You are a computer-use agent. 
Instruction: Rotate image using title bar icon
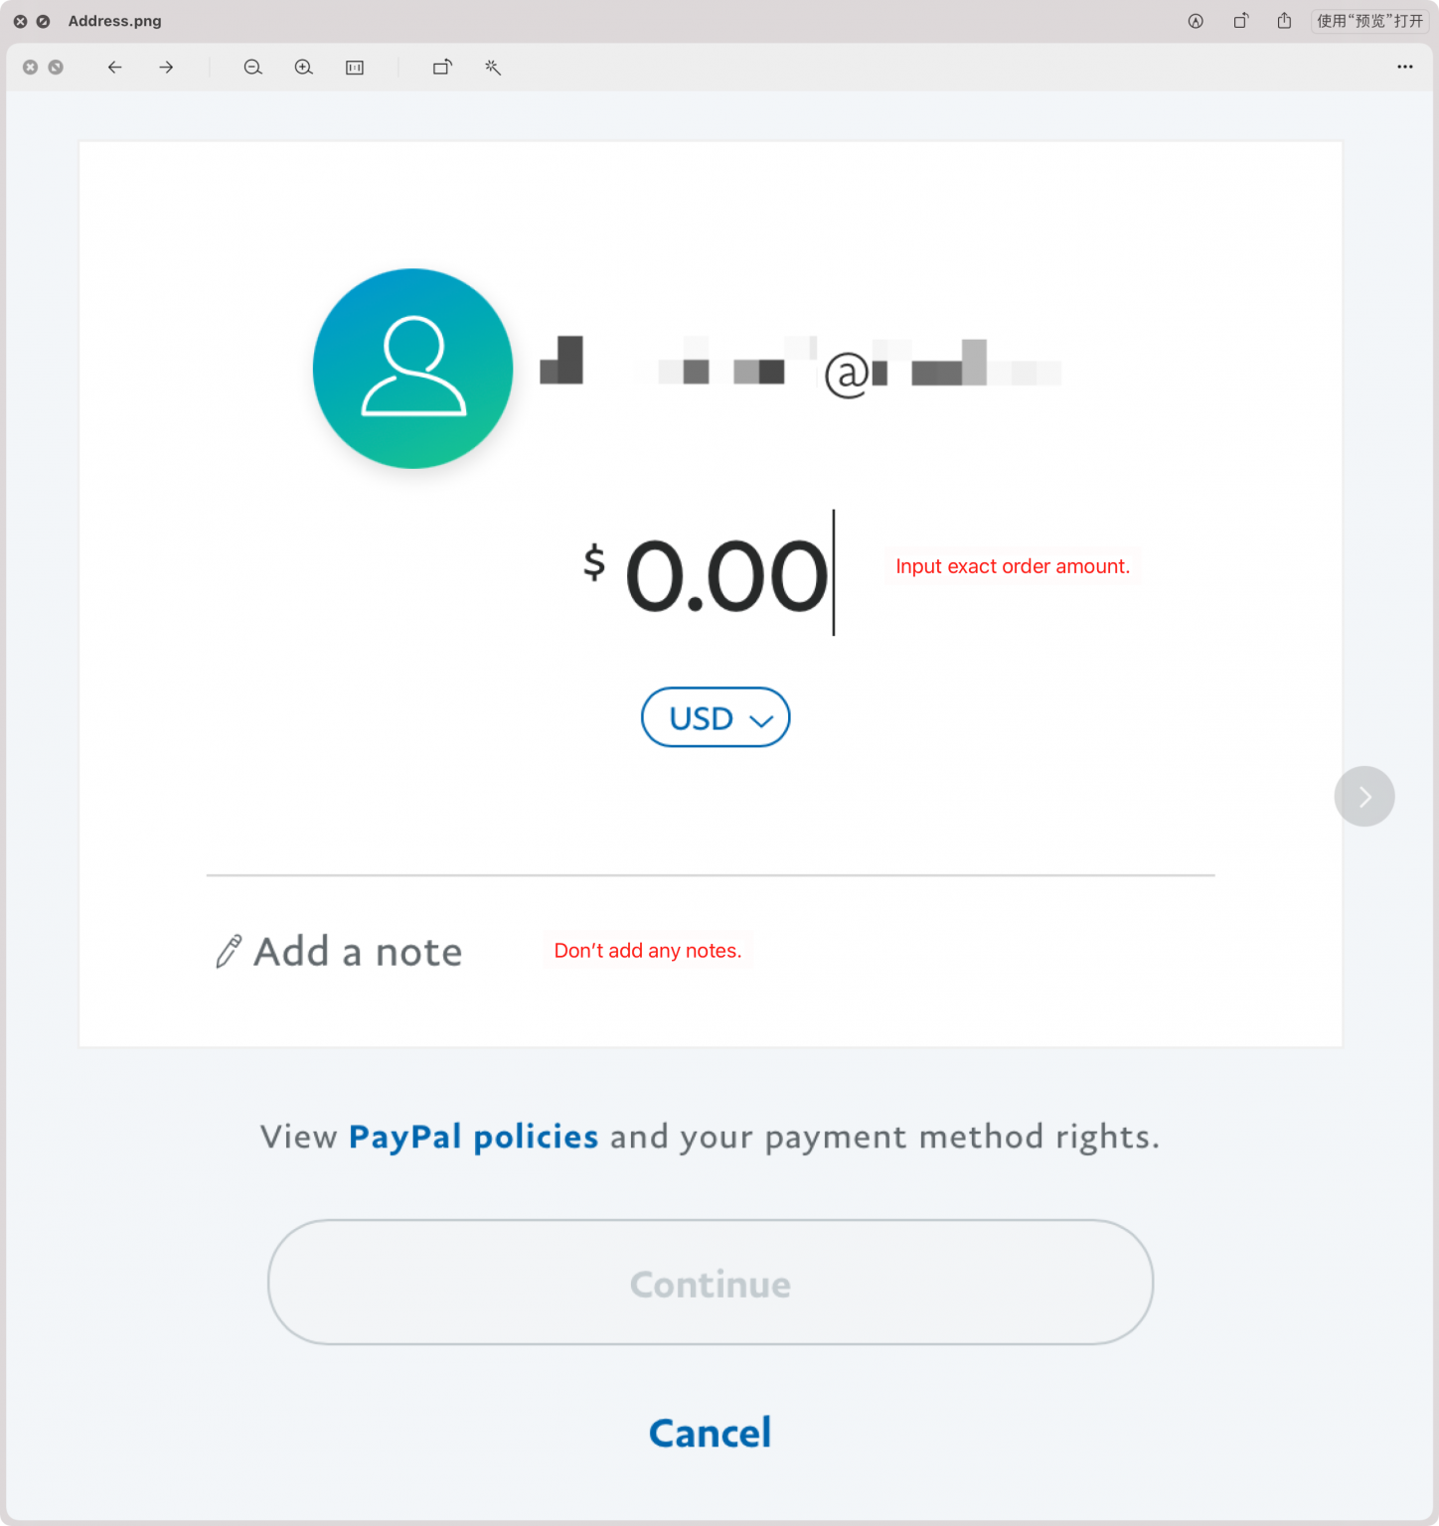[1240, 21]
